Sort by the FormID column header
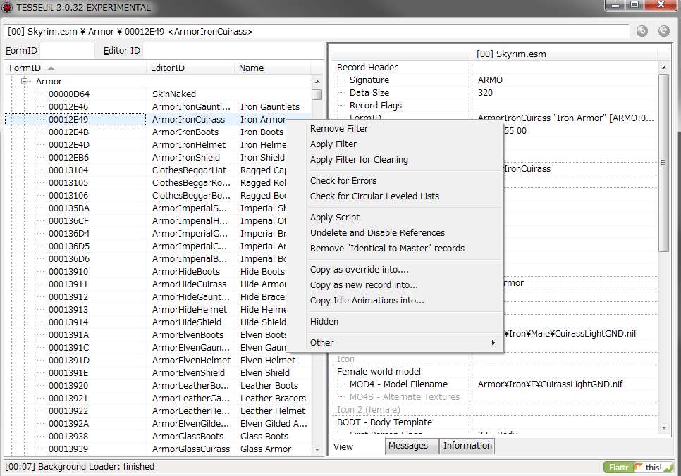This screenshot has height=476, width=681. coord(77,68)
